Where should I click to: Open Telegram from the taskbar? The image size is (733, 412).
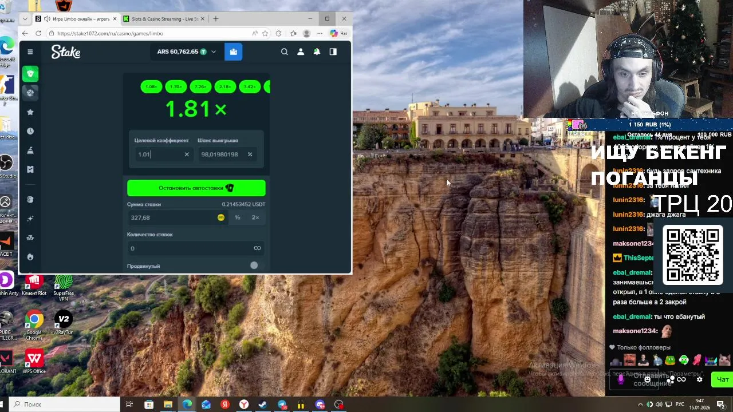click(282, 405)
